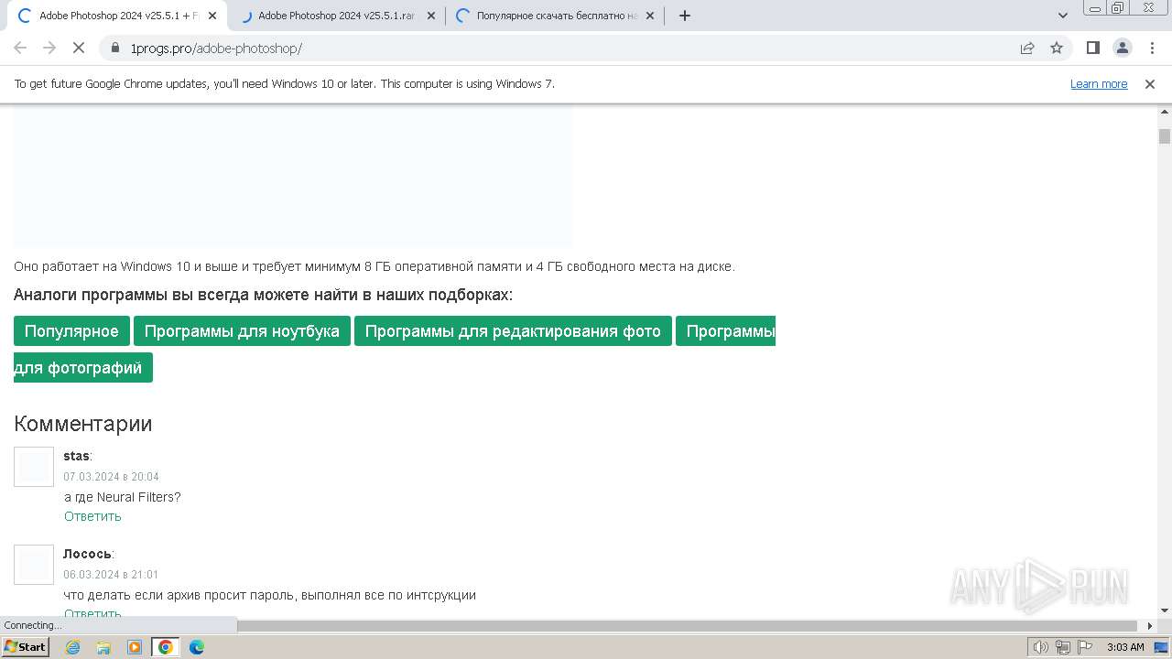This screenshot has height=659, width=1172.
Task: Open Программы для редактирования фото category
Action: pos(513,331)
